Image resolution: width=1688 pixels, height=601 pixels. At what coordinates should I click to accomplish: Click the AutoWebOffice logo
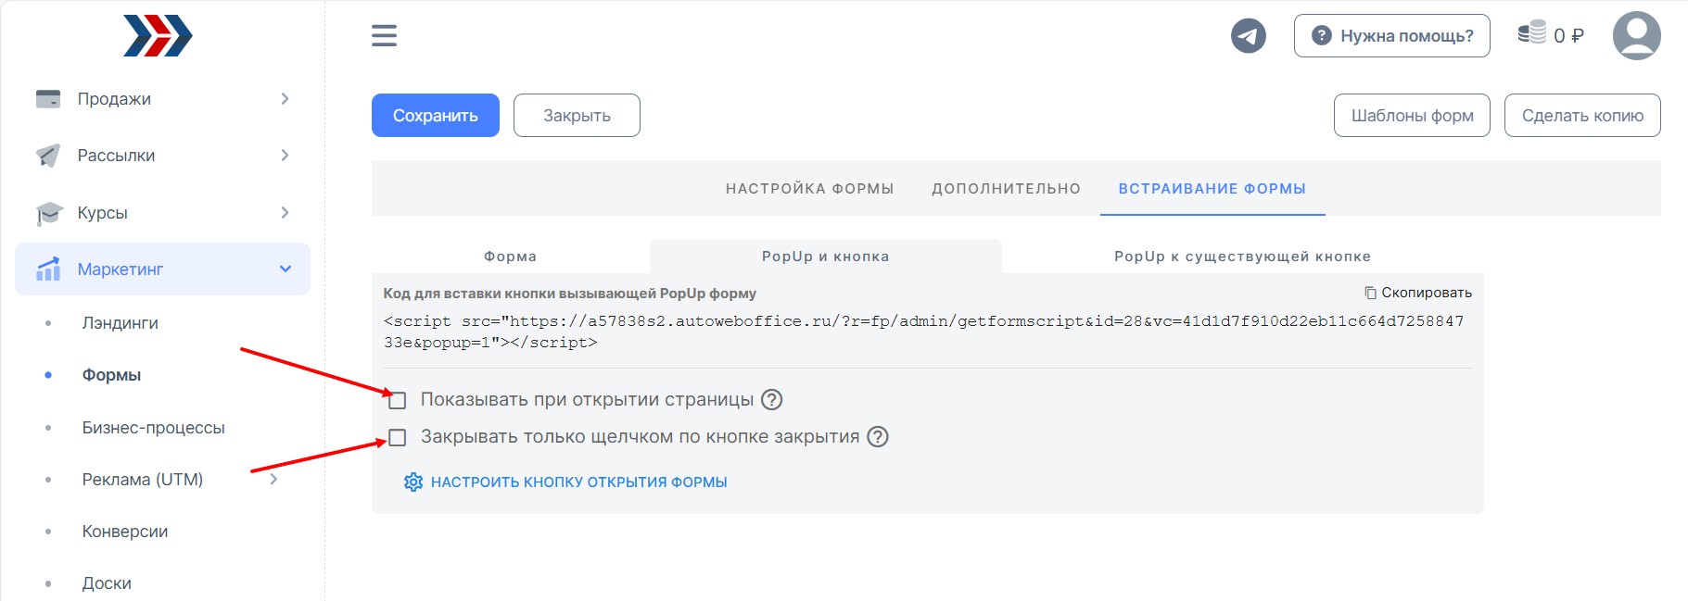click(158, 36)
